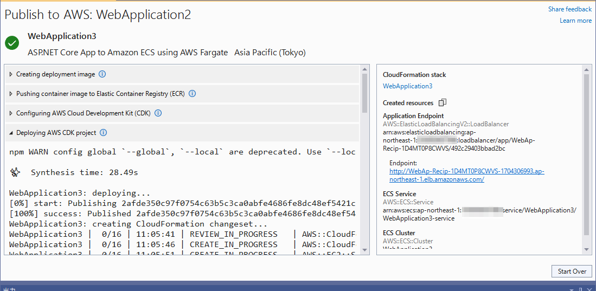This screenshot has width=596, height=291.
Task: Click the resources panel scrollbar thumb
Action: [587, 154]
